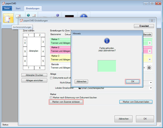Select zone 7 in the Aktenplan

pyautogui.click(x=29, y=68)
